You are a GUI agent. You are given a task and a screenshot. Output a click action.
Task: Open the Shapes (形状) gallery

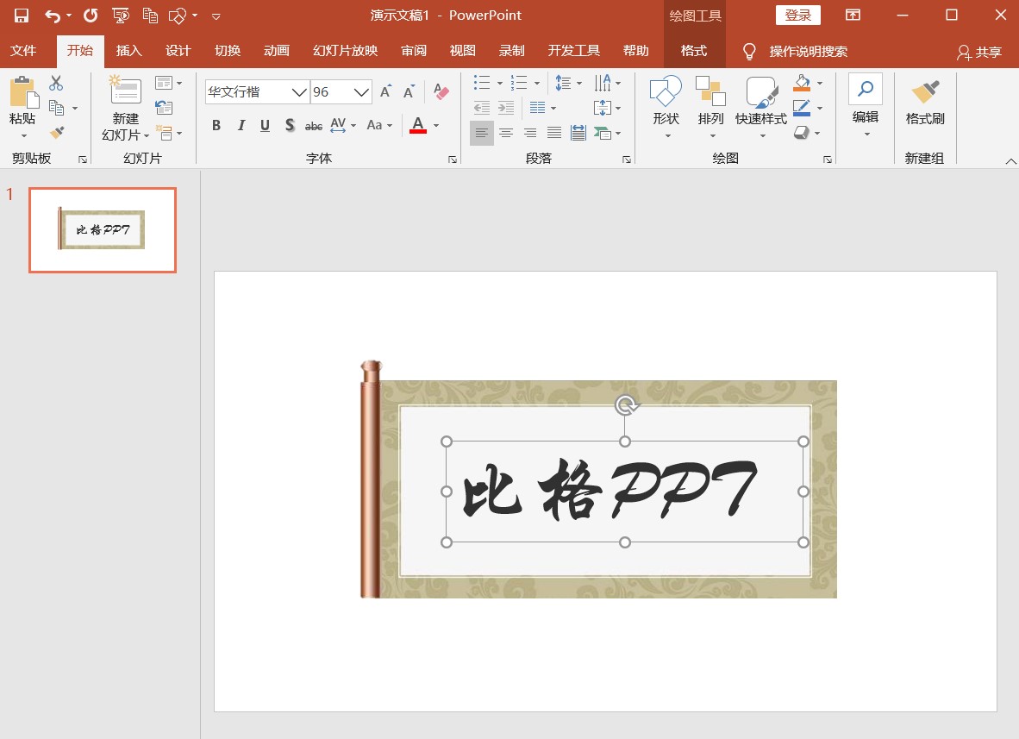(666, 102)
